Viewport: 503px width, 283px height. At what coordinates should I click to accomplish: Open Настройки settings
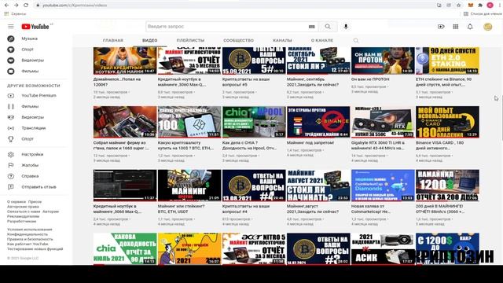pyautogui.click(x=33, y=154)
